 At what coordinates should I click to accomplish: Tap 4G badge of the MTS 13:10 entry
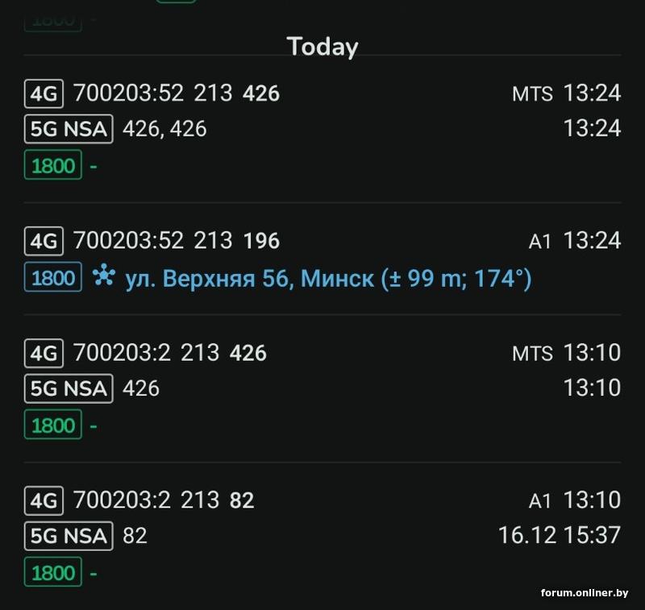[x=44, y=353]
